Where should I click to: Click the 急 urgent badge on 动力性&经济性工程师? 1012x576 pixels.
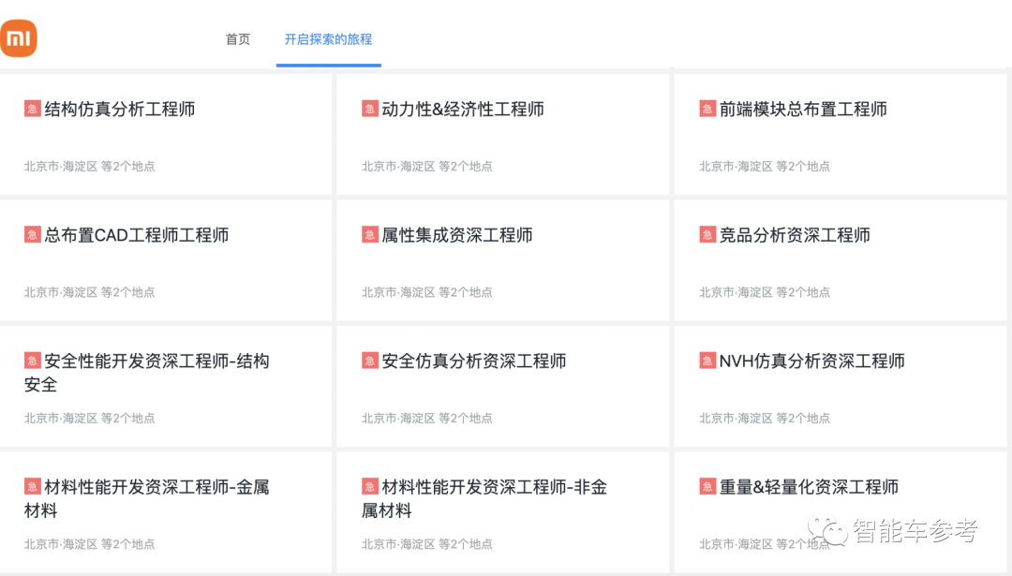coord(369,108)
